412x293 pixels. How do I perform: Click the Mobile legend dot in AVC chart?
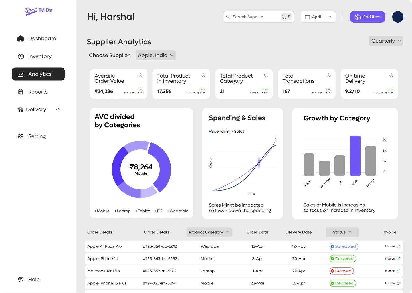pos(95,211)
